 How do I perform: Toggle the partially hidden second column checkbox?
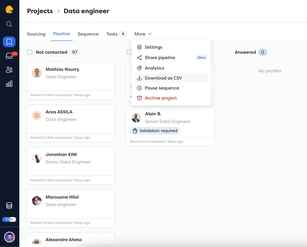pyautogui.click(x=129, y=52)
